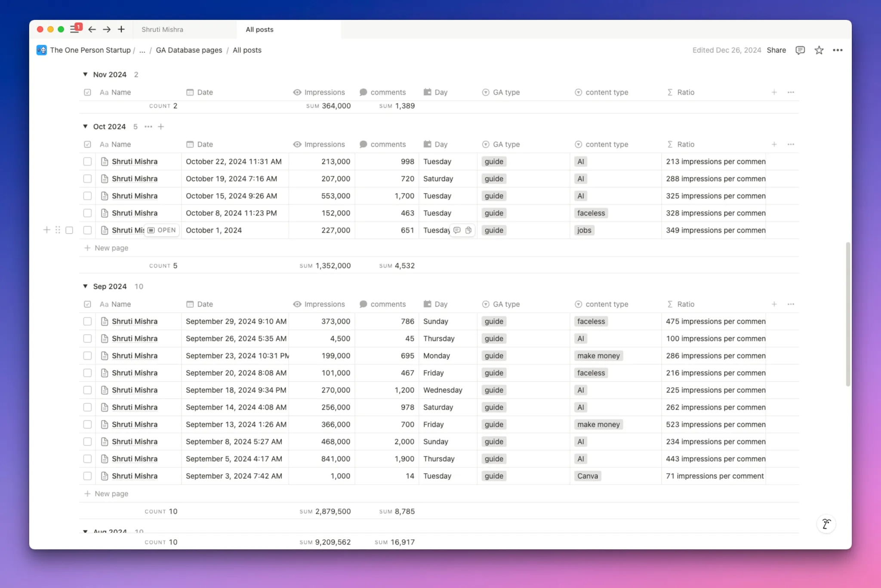Toggle select-all checkbox in Oct 2024 header

point(87,145)
